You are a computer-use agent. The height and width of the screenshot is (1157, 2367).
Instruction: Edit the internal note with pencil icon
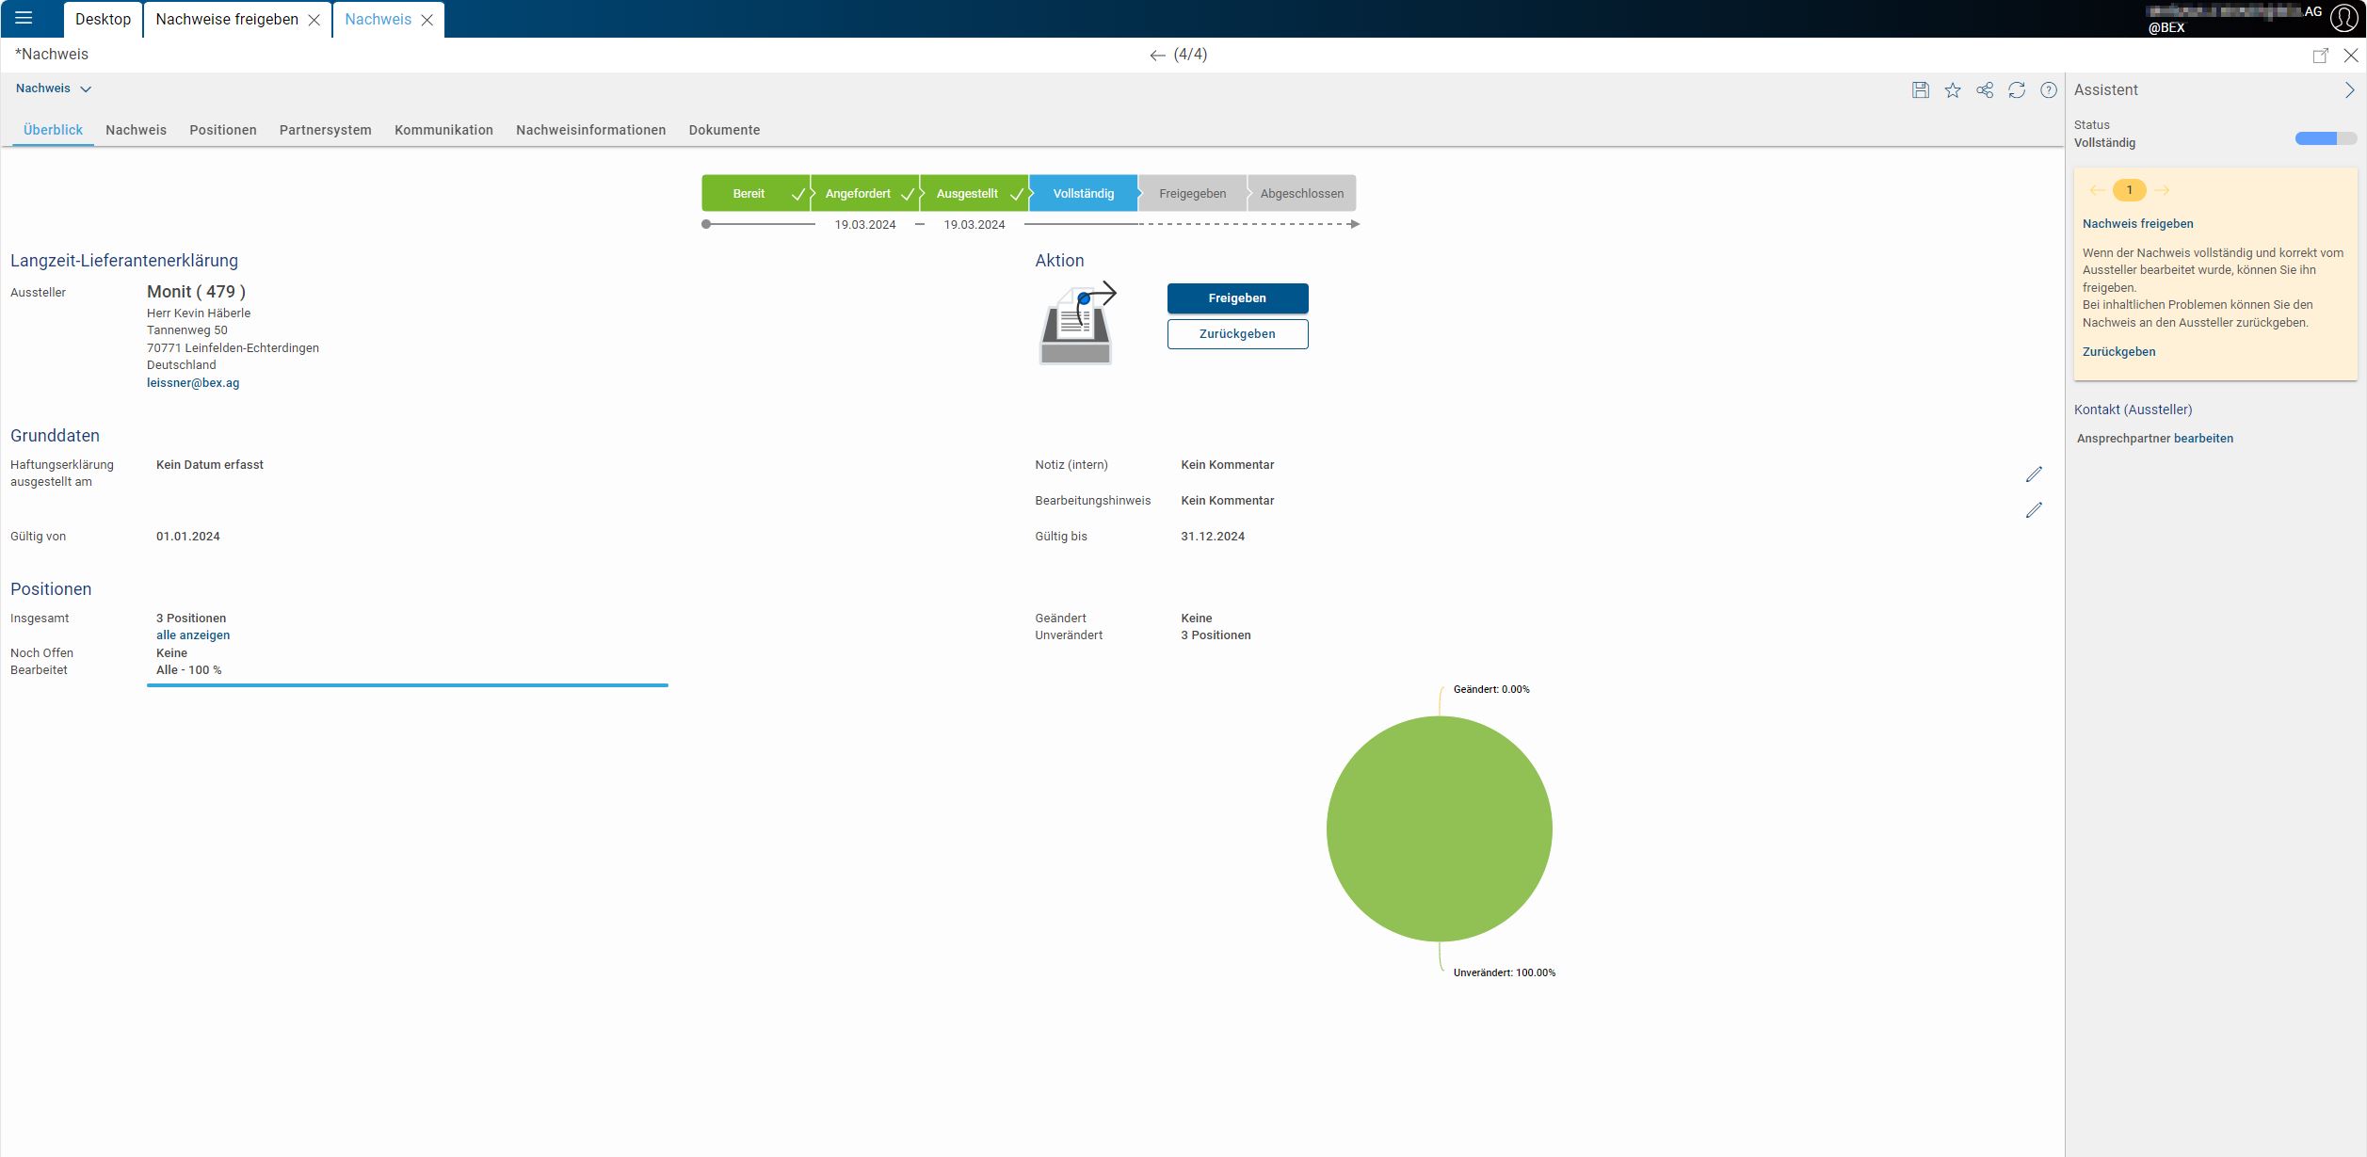pos(2034,474)
